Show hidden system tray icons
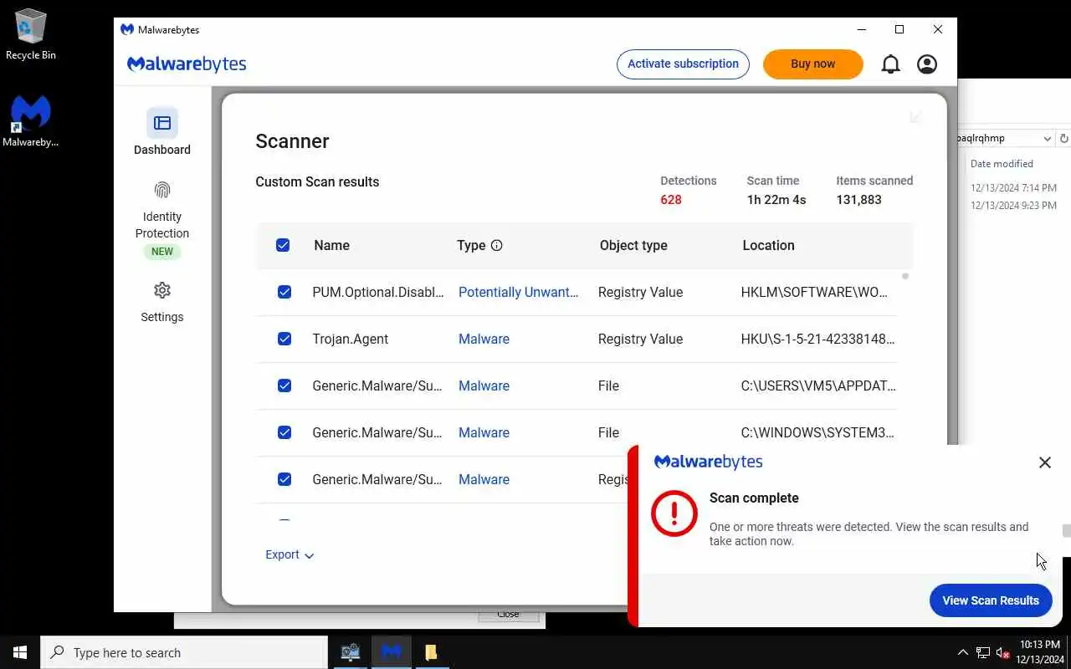The image size is (1071, 669). click(x=962, y=652)
